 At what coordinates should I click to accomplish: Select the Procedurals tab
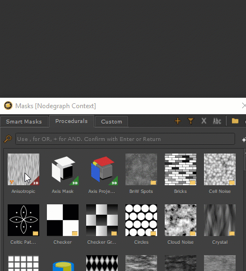pos(71,121)
